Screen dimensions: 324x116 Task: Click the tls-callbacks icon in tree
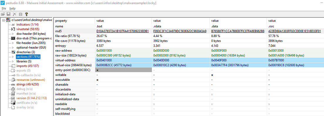[x=13, y=75]
